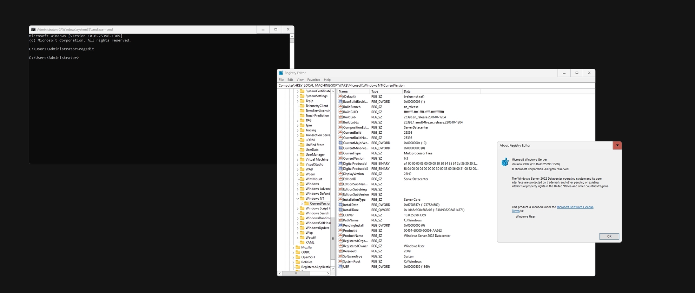
Task: Click the REG_QWORD type cell
Action: 381,210
